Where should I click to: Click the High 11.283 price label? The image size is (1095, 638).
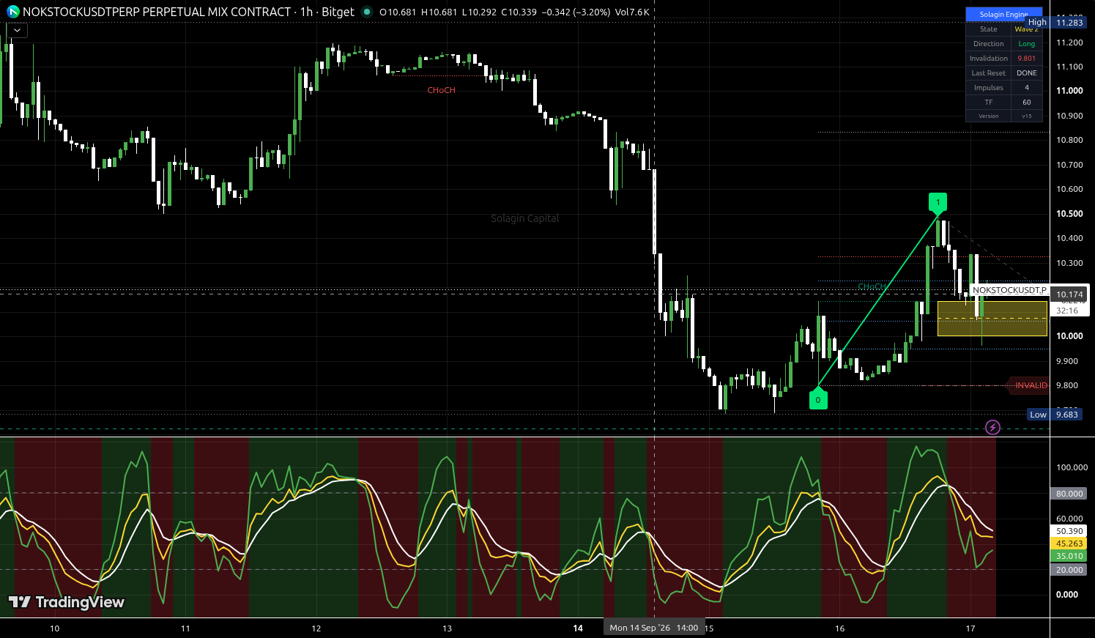[x=1055, y=23]
